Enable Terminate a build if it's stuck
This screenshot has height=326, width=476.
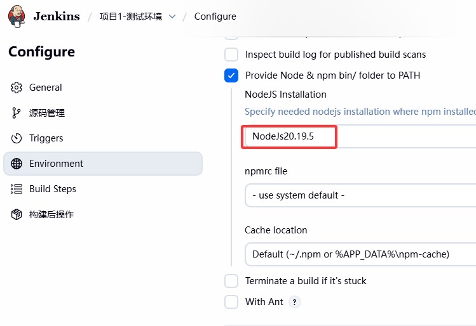(x=231, y=281)
